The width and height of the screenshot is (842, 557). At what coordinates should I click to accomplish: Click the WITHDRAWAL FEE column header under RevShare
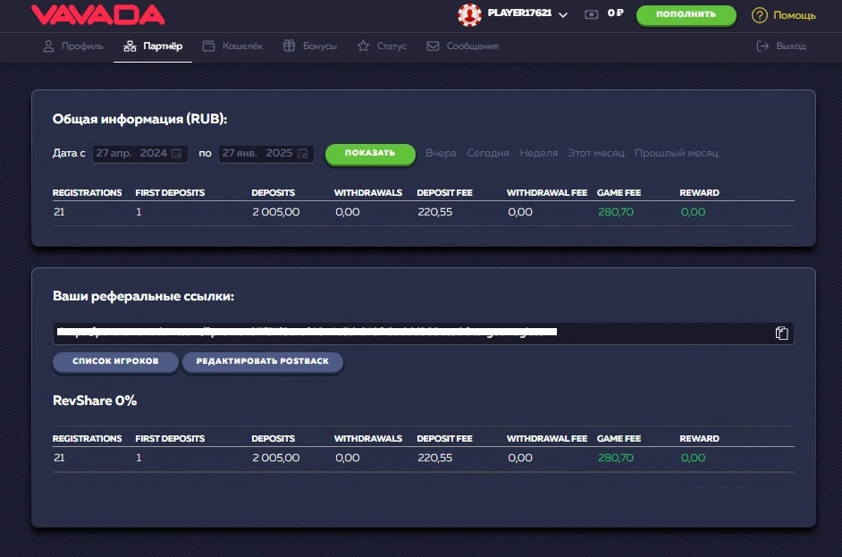click(547, 439)
